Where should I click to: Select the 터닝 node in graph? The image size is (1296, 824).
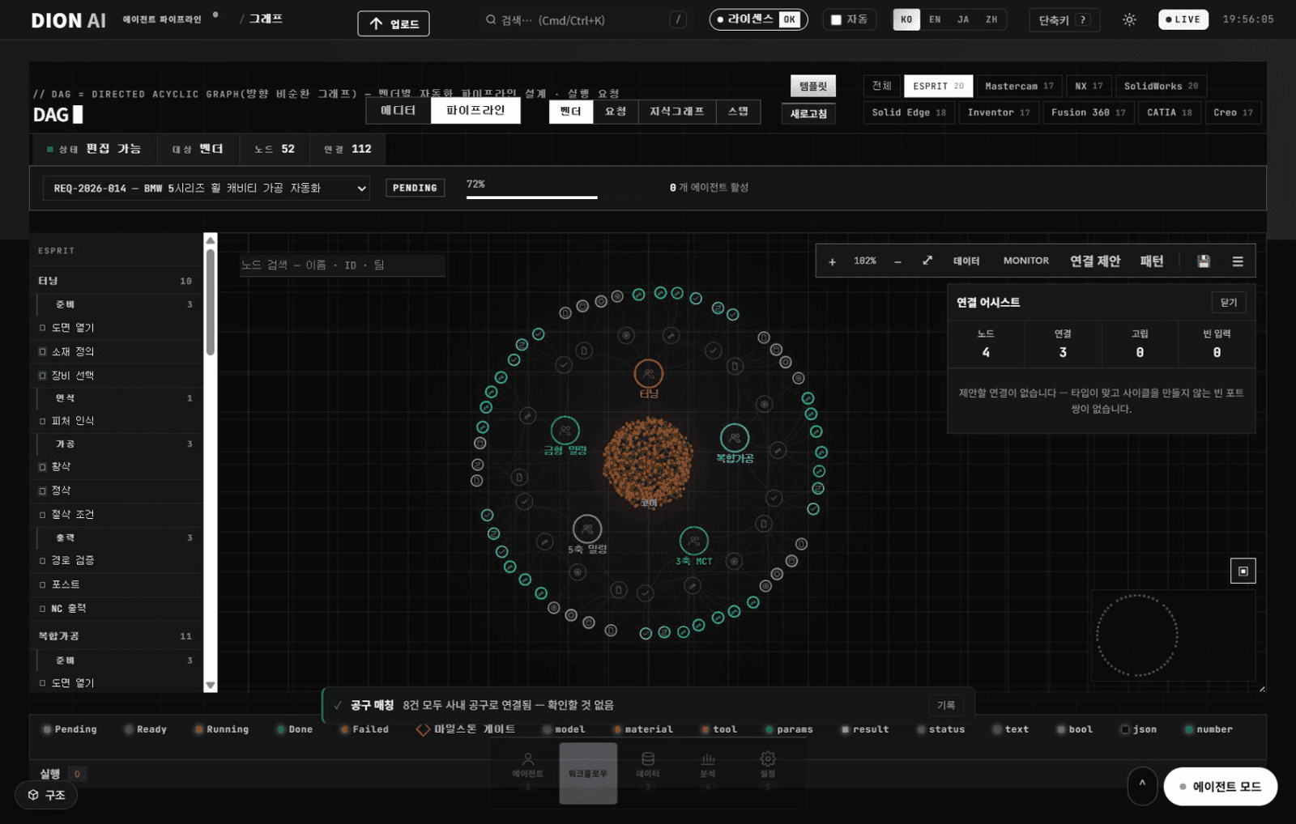coord(648,374)
